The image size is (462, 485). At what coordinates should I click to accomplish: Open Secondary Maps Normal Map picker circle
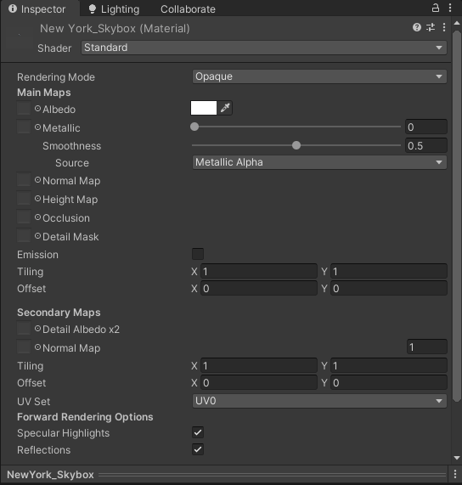(37, 347)
